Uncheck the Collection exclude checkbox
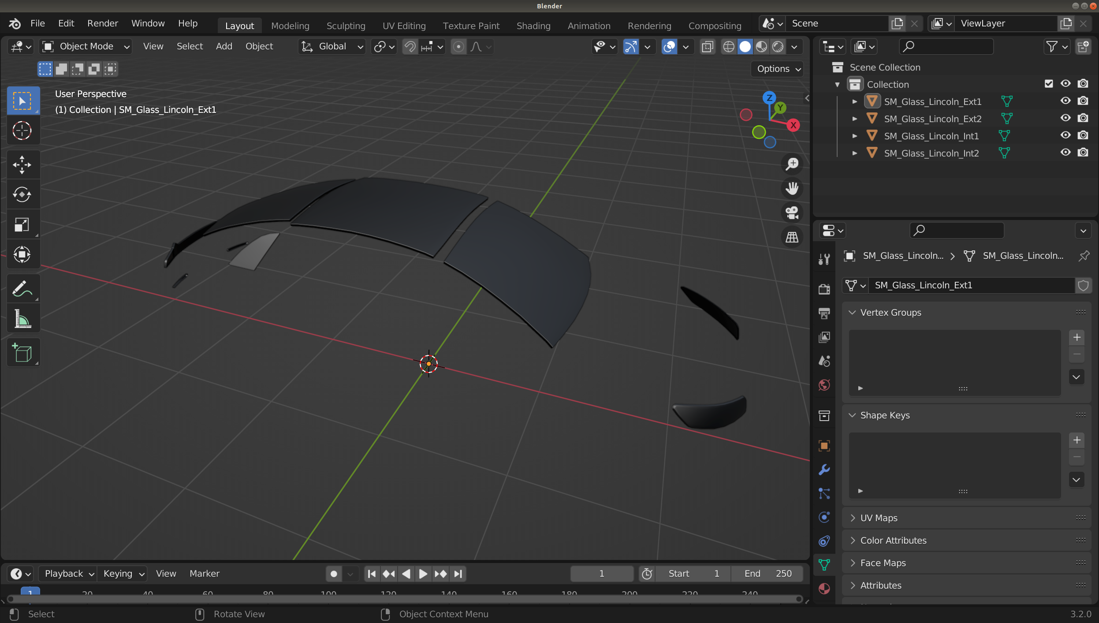Viewport: 1099px width, 623px height. point(1049,84)
